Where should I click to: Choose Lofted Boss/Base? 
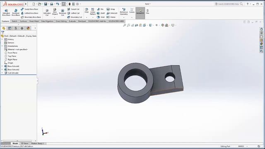click(29, 13)
